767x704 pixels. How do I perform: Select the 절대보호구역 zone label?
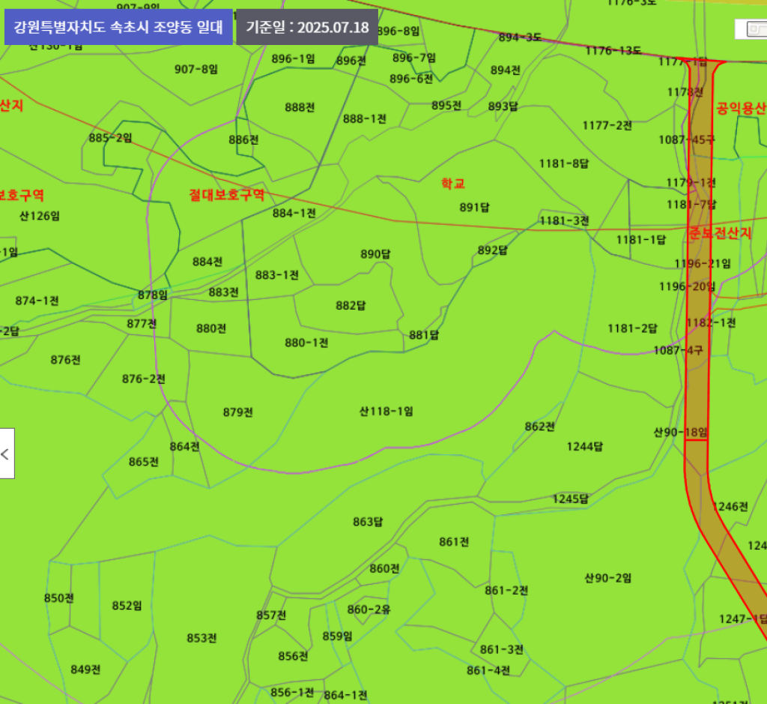tap(226, 195)
